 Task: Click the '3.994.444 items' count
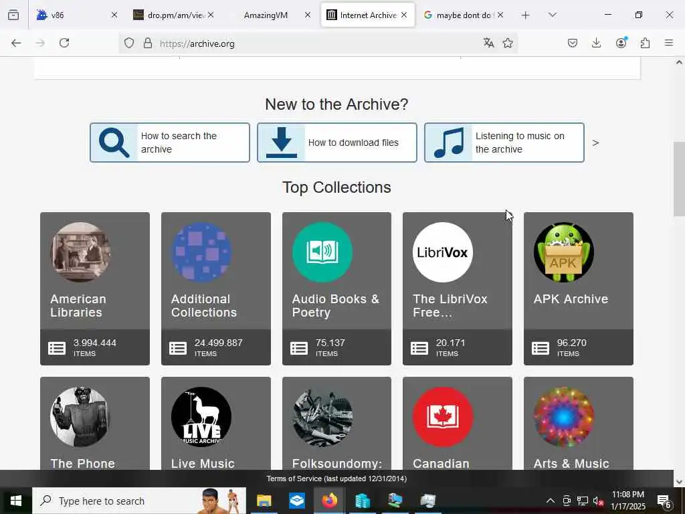(95, 347)
